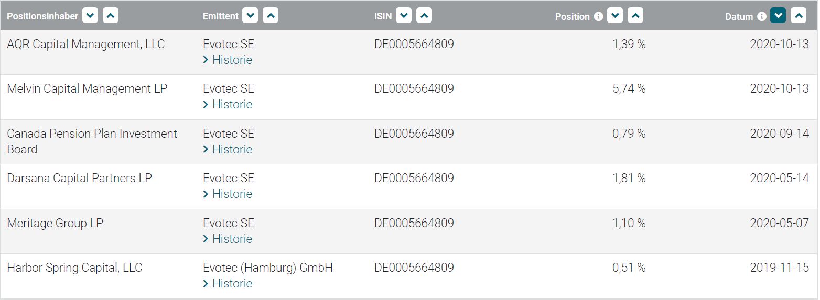Expand Historie for Melvin Capital Management
This screenshot has width=820, height=300.
232,104
